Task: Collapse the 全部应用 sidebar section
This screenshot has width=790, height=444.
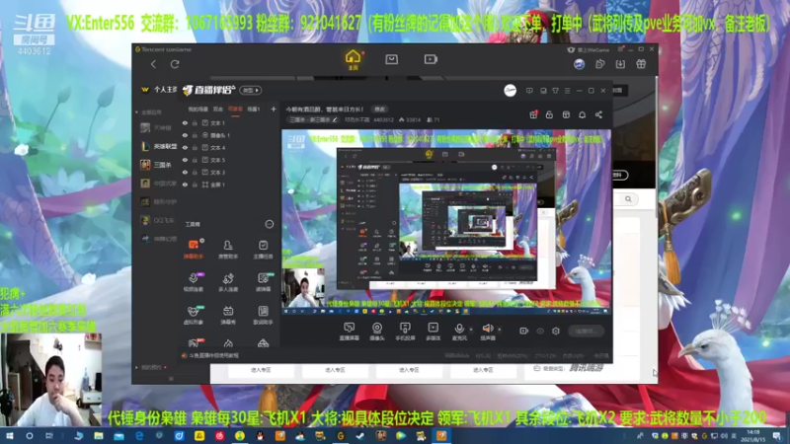Action: [x=136, y=112]
